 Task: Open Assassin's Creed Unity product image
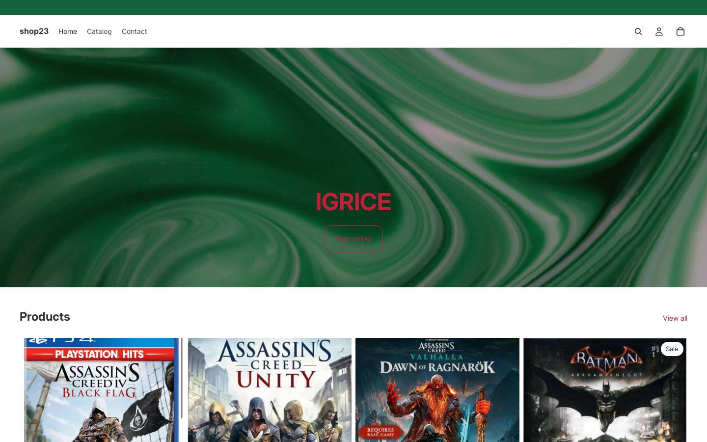tap(270, 390)
